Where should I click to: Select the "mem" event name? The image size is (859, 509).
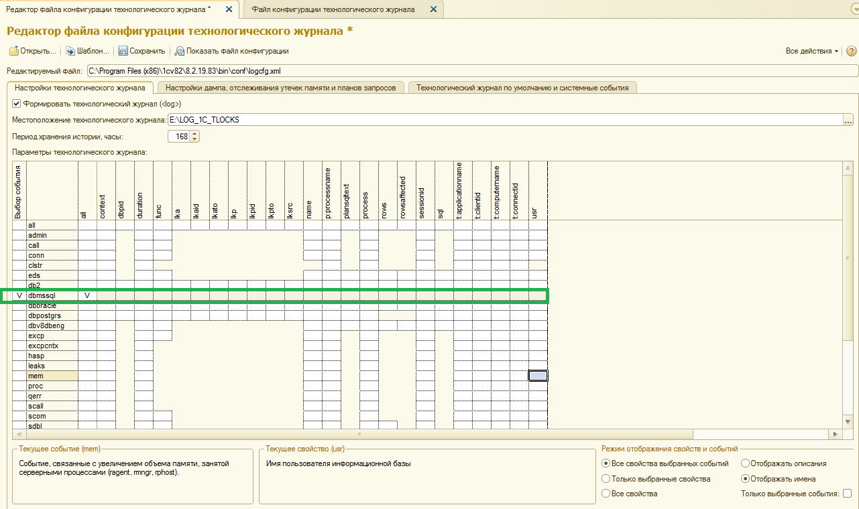[52, 376]
